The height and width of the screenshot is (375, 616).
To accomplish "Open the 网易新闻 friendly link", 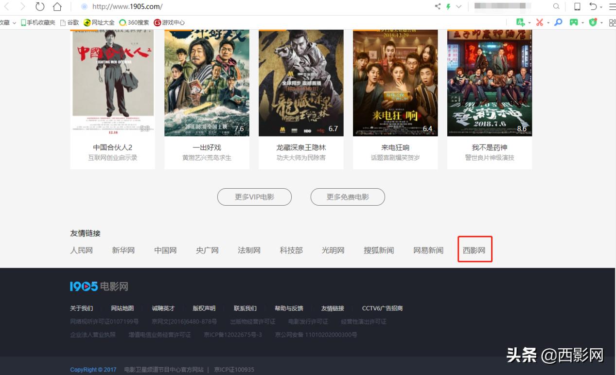I will tap(428, 250).
